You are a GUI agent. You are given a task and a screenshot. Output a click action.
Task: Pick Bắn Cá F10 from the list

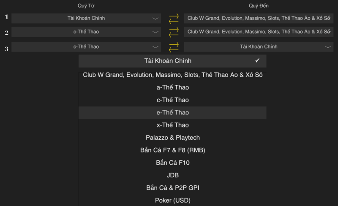point(172,163)
